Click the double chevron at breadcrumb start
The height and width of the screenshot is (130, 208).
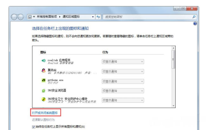(34, 17)
